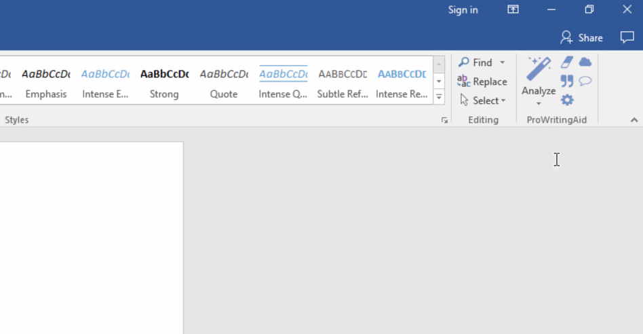Apply the Subtle Reference style
Image resolution: width=643 pixels, height=334 pixels.
pos(343,83)
